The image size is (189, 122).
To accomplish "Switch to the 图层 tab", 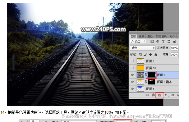I will pos(133,36).
